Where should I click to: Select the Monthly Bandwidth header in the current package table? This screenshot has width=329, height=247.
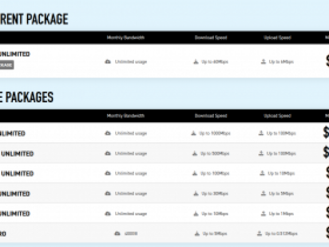[126, 38]
